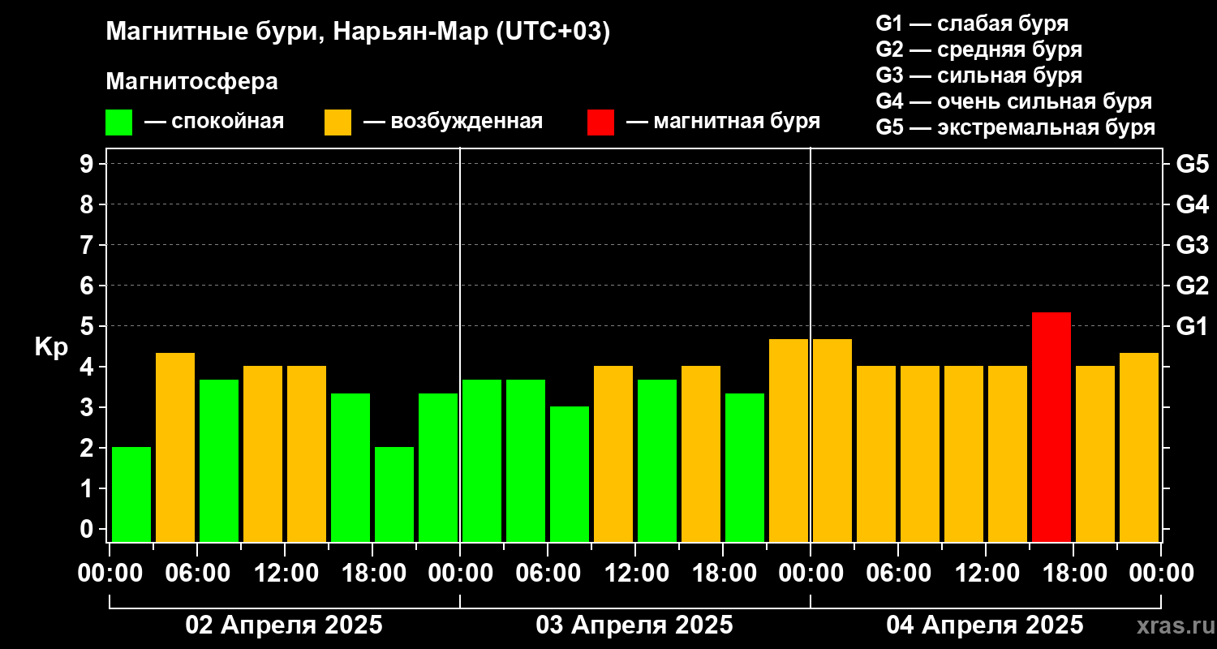Select the yellow 09:00–12:00 bar on 03 April
Viewport: 1217px width, 649px height.
coord(613,453)
